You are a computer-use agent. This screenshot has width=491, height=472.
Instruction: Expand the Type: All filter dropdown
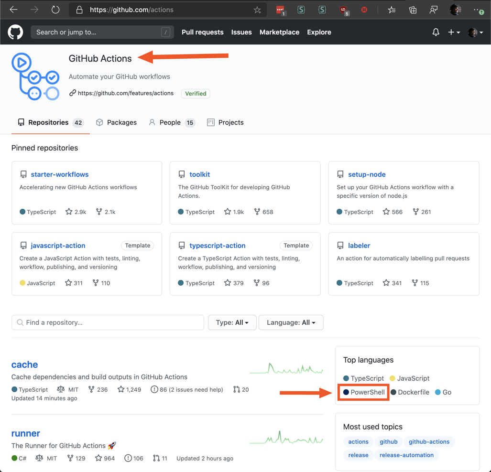coord(232,322)
